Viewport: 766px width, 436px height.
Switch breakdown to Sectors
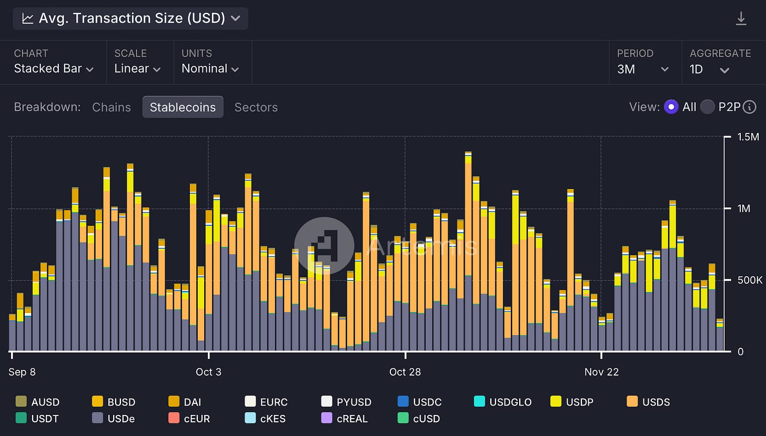[x=256, y=107]
